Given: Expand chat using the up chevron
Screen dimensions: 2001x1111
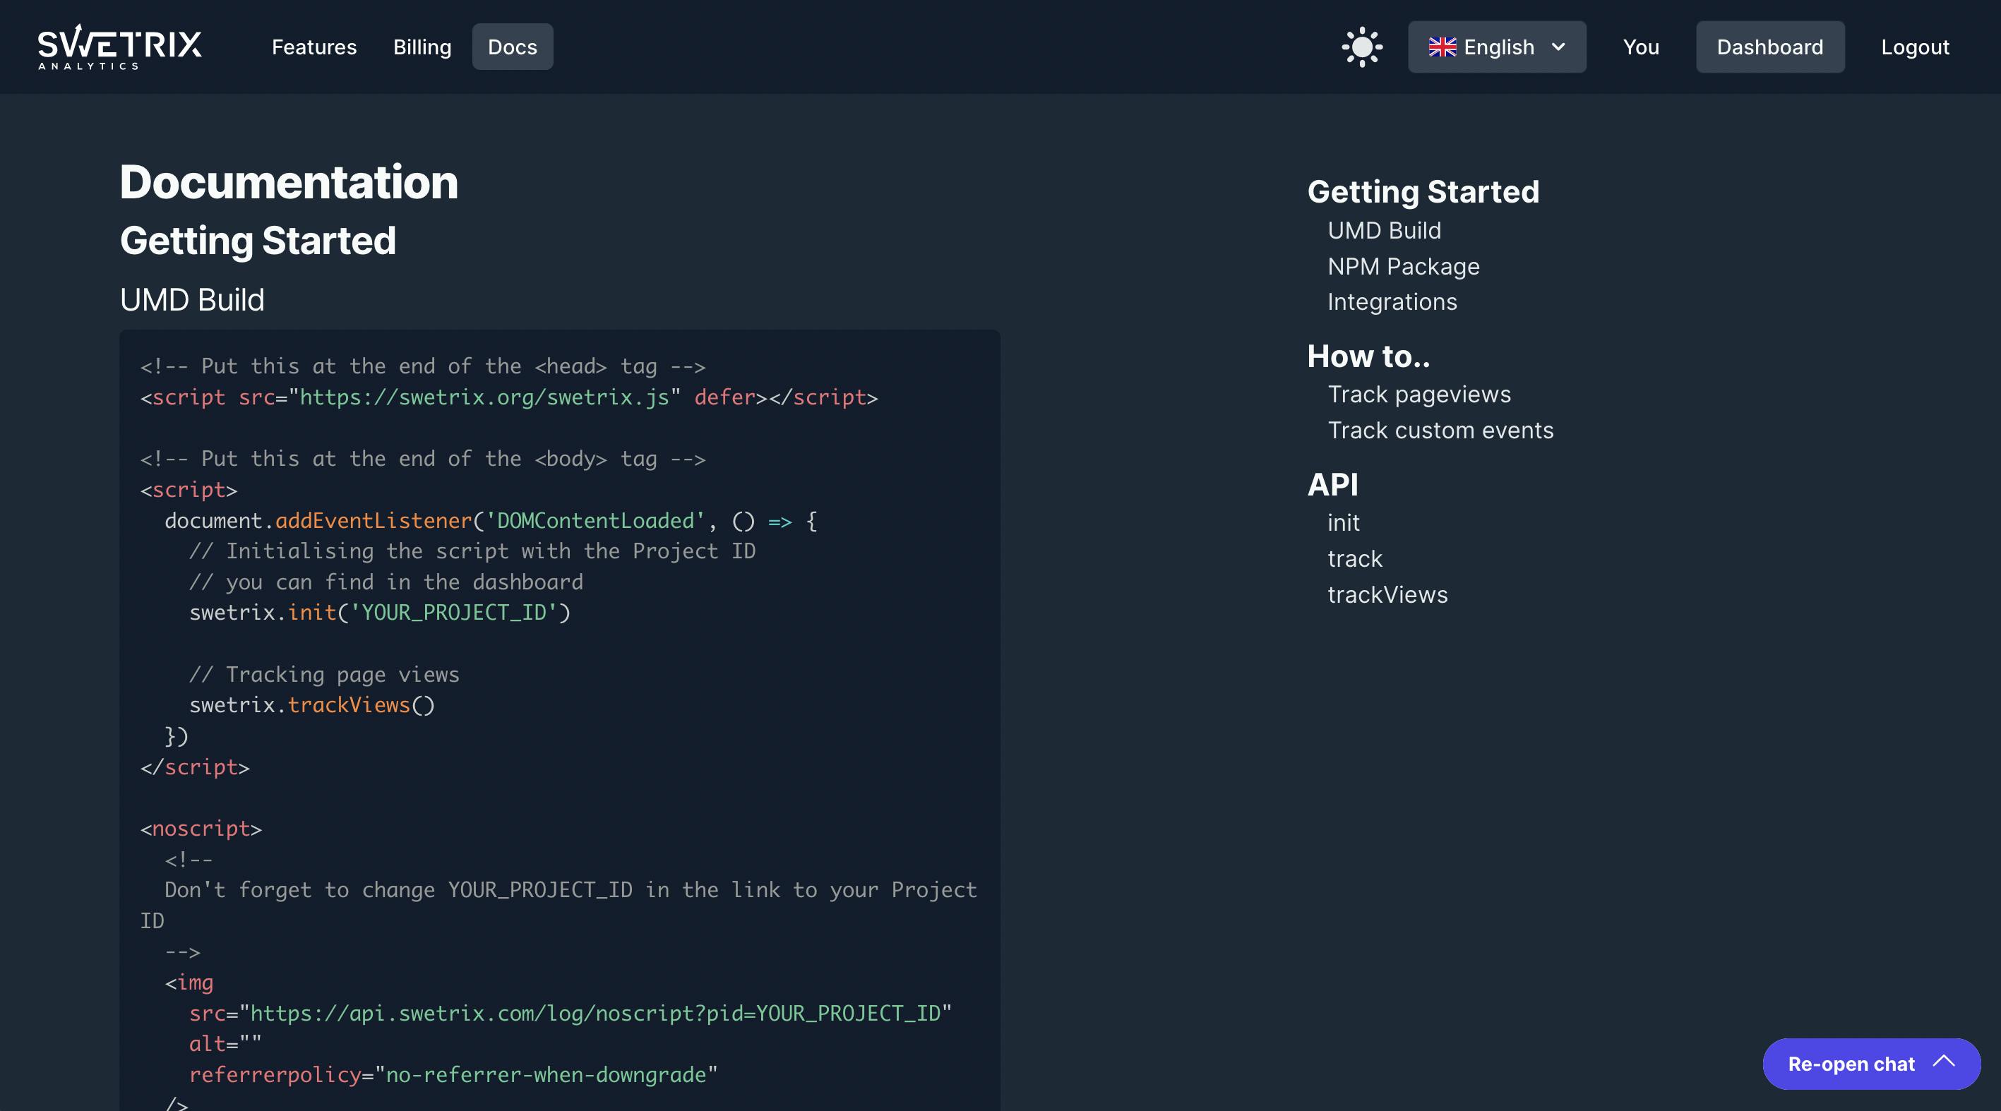Looking at the screenshot, I should tap(1944, 1062).
